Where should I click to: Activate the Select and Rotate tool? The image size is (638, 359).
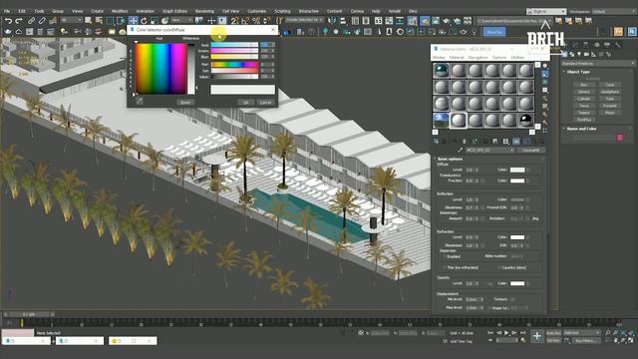144,20
